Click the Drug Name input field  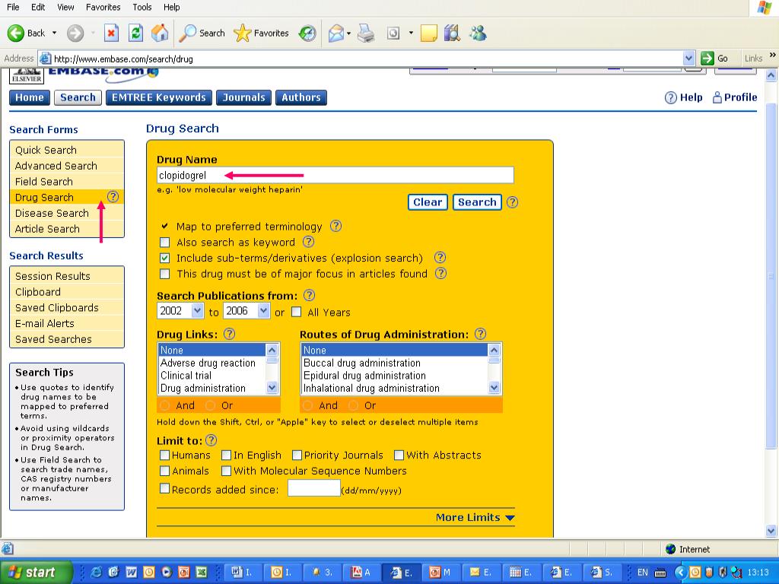[335, 175]
